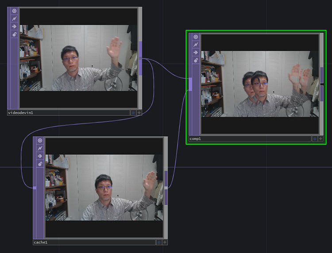Select comp1 composite viewer thumbnail
Screen dimensions: 332x253
(x=260, y=84)
